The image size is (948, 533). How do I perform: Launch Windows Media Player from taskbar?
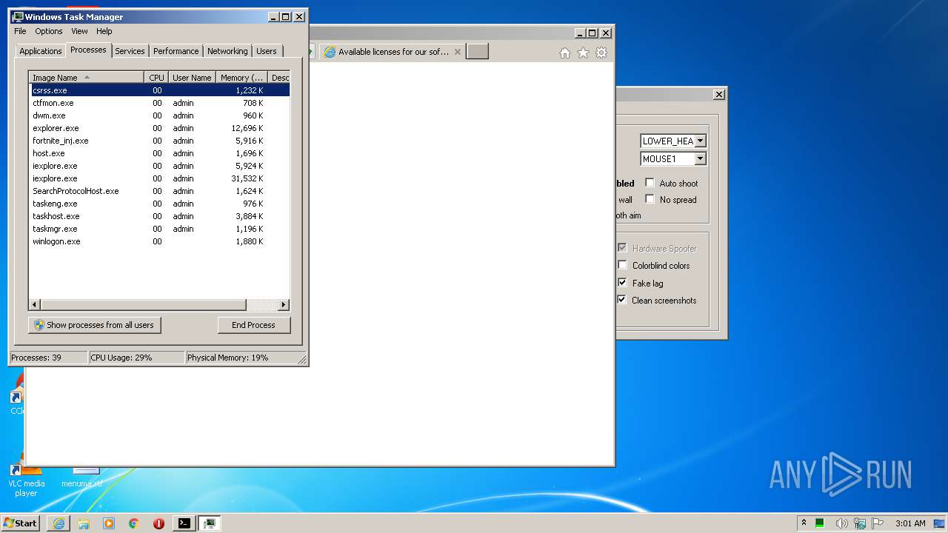pyautogui.click(x=109, y=523)
